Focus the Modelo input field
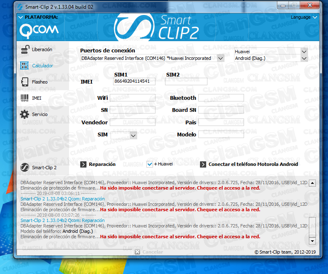The width and height of the screenshot is (328, 274). (x=221, y=134)
